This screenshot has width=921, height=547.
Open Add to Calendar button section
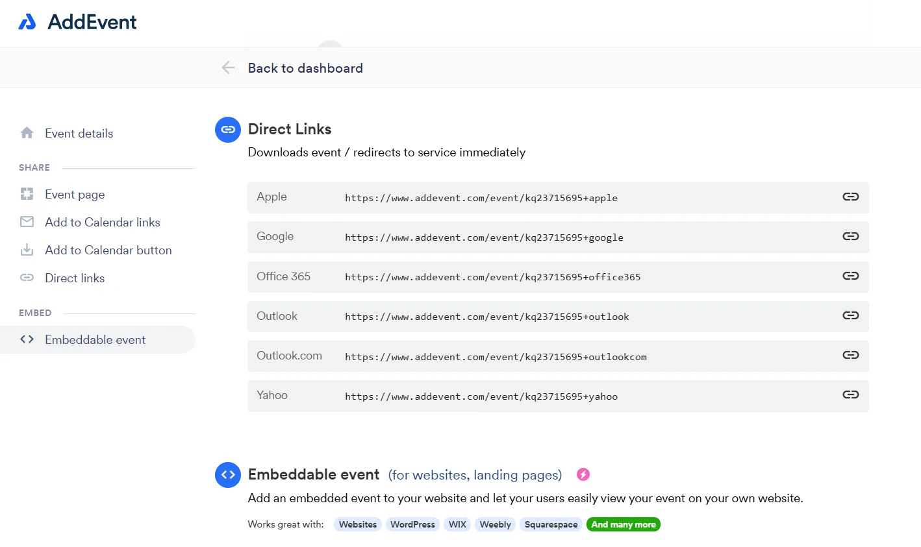point(108,250)
